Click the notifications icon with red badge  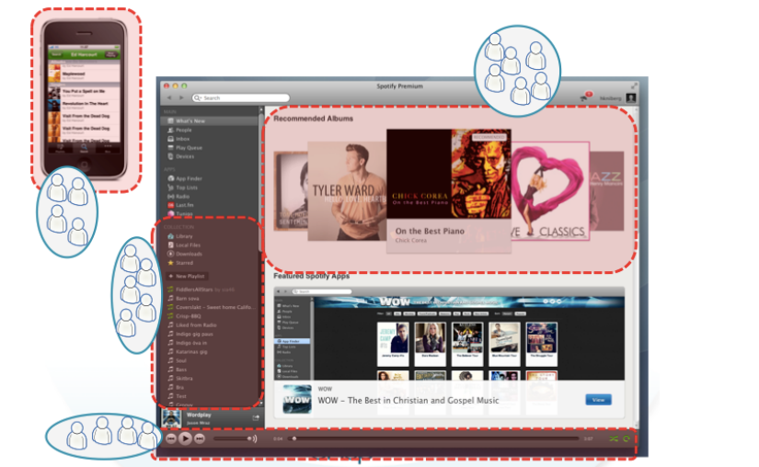(x=583, y=97)
